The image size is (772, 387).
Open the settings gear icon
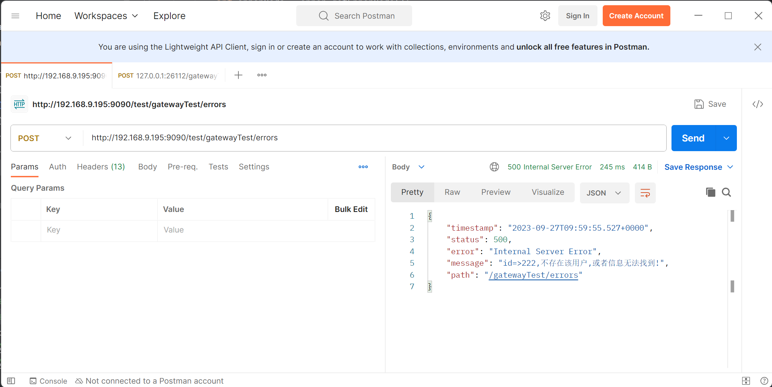(x=545, y=16)
